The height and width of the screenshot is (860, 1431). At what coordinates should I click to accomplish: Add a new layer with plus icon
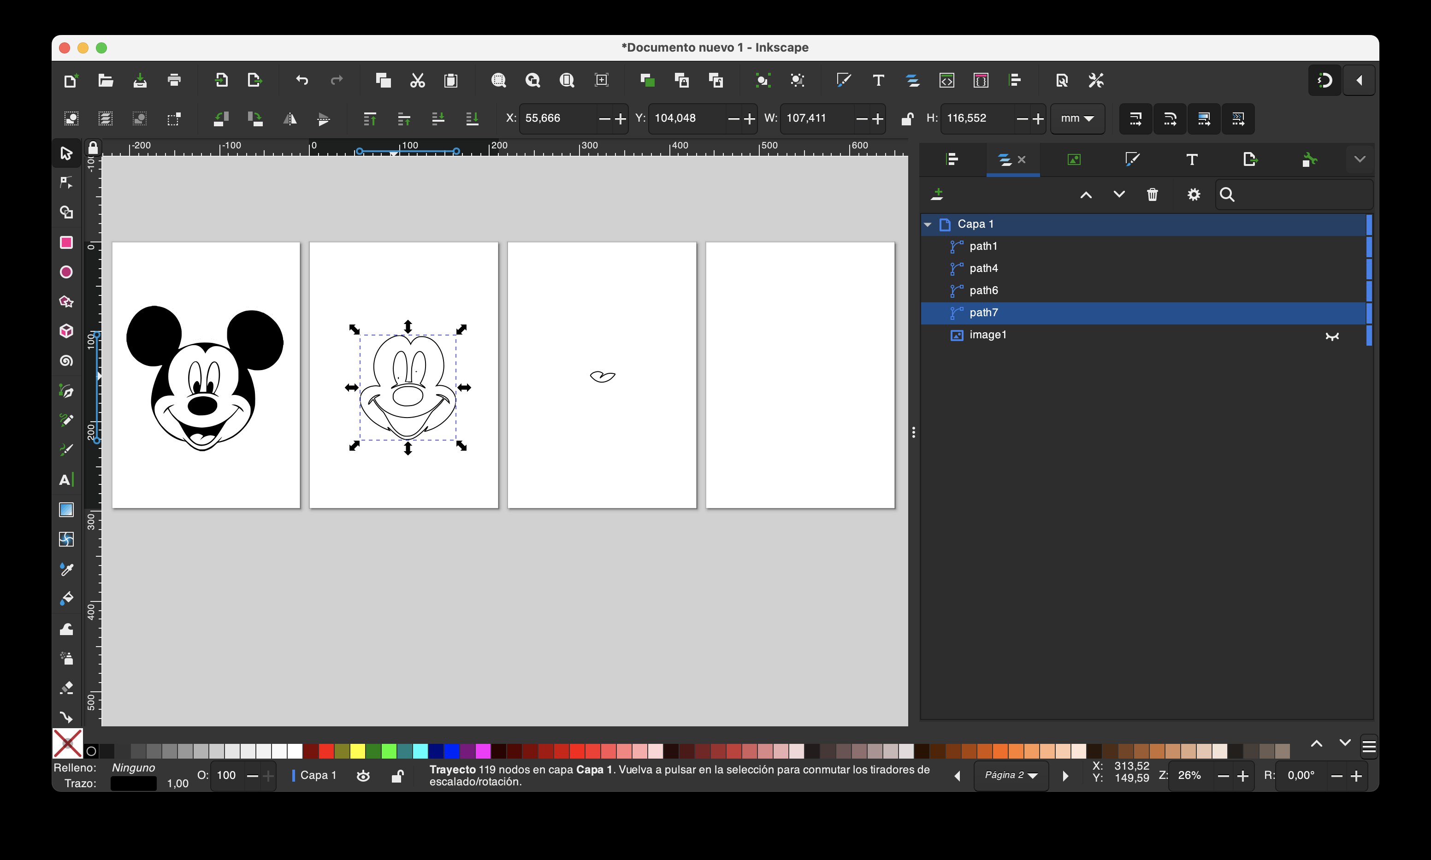(937, 194)
